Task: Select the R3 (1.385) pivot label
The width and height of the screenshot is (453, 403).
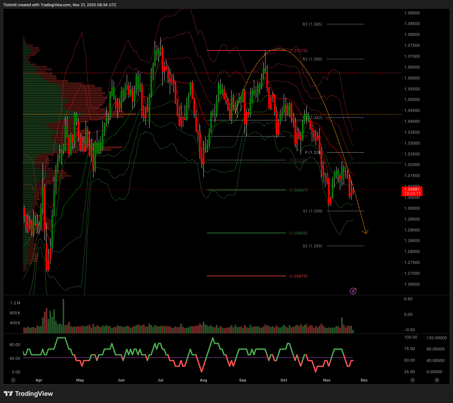Action: [312, 24]
